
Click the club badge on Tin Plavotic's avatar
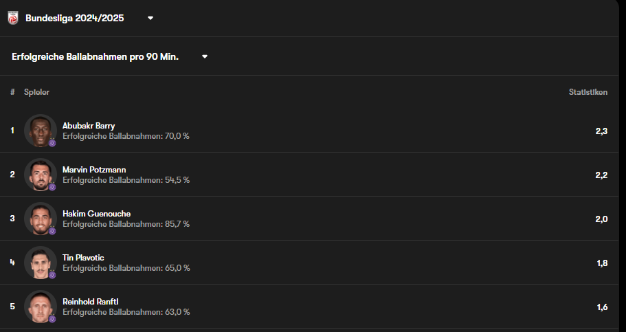[x=52, y=274]
